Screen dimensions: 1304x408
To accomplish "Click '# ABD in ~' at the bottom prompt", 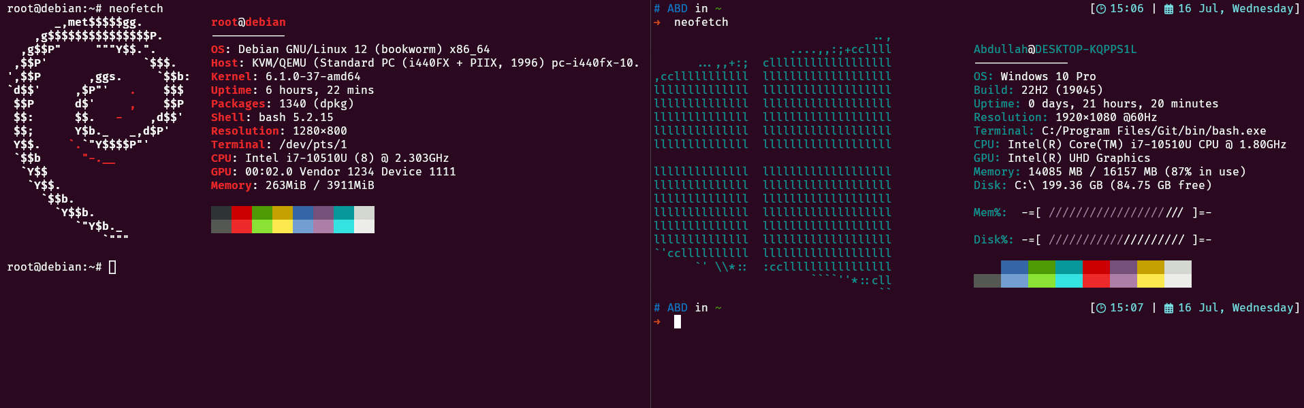I will pos(687,308).
